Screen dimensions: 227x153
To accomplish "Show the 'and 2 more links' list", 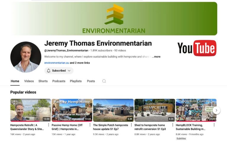I will [x=80, y=63].
